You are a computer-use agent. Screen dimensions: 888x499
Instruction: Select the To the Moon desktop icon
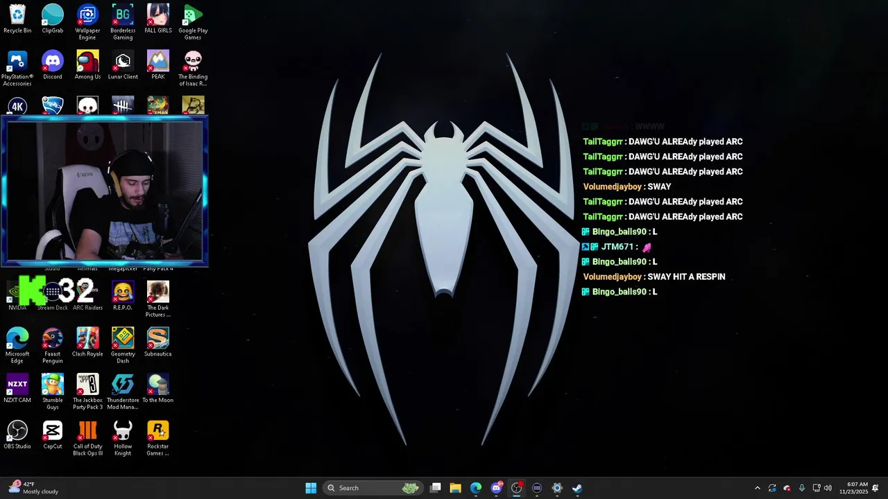click(158, 388)
